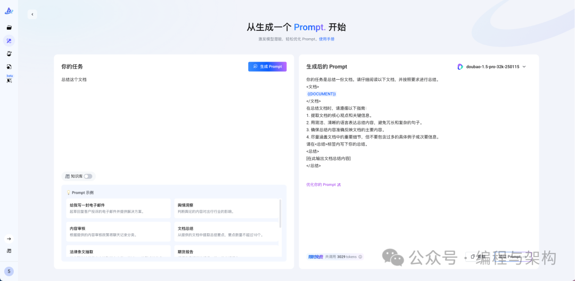Click the line starting 3. 确保总结内容准确
575x281 pixels.
[x=346, y=130]
